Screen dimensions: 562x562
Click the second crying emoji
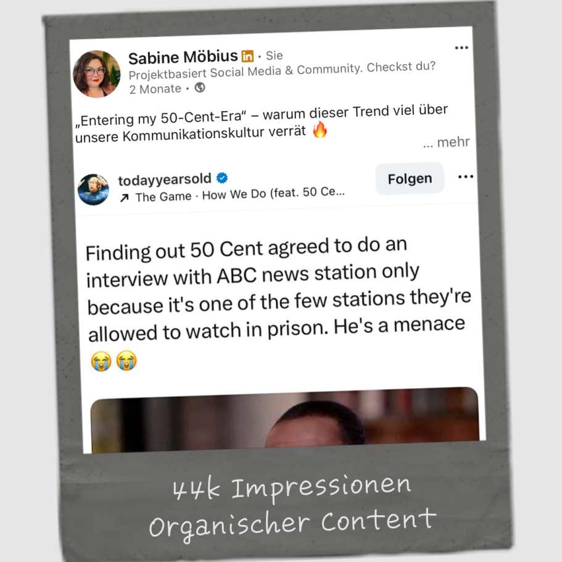click(126, 360)
